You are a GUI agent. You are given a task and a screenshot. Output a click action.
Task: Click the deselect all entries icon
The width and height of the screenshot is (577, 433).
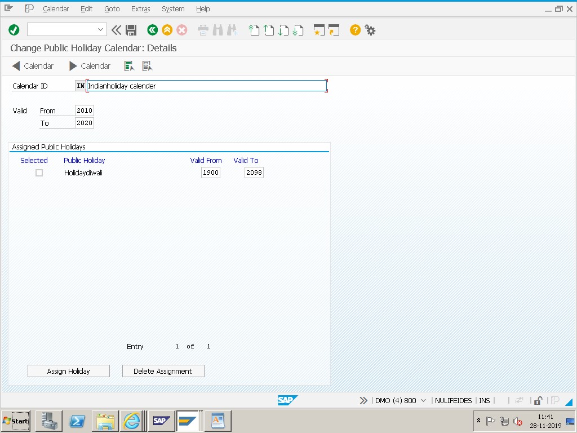click(x=147, y=66)
